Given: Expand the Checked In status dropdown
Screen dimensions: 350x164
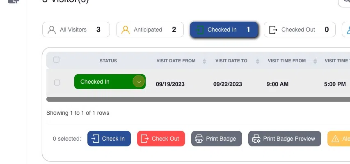Looking at the screenshot, I should 139,82.
